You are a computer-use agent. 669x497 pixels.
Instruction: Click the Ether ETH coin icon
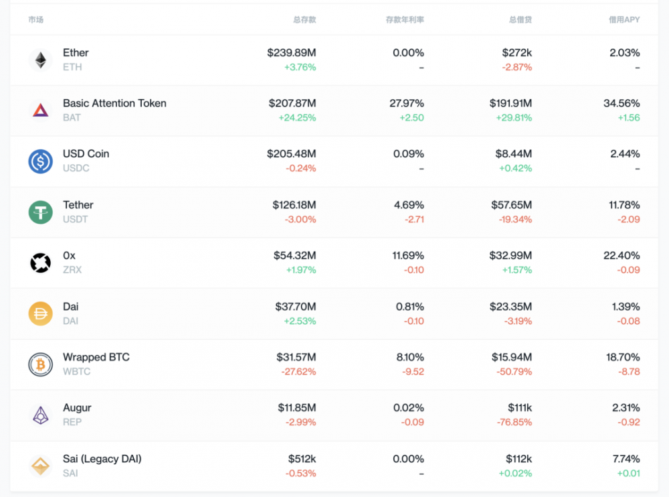[x=40, y=60]
